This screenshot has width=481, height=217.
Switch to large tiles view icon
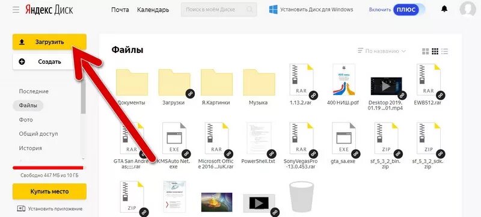pyautogui.click(x=425, y=51)
